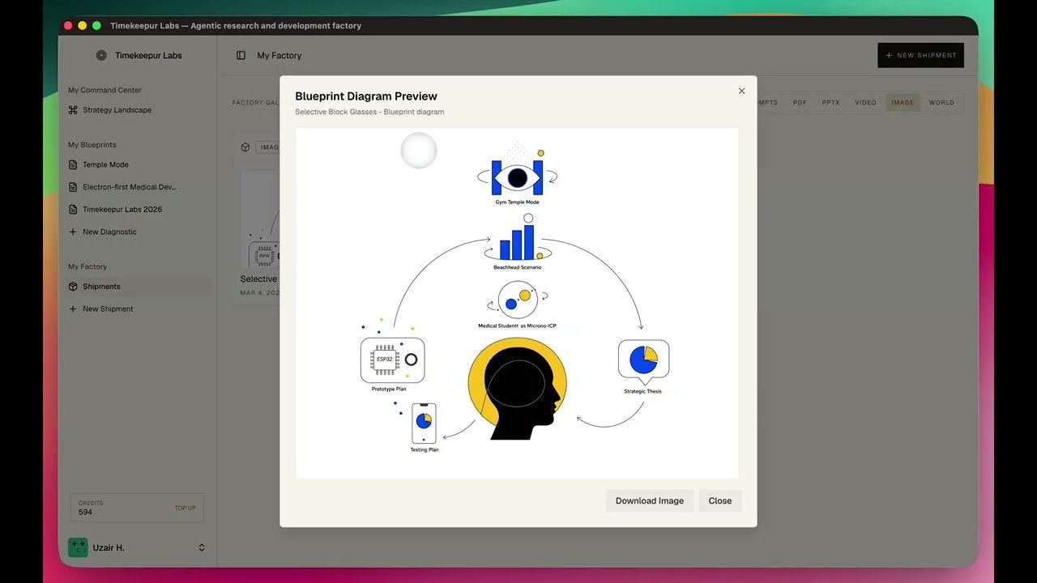Click the Uzair H. green avatar icon
This screenshot has height=583, width=1037.
77,547
